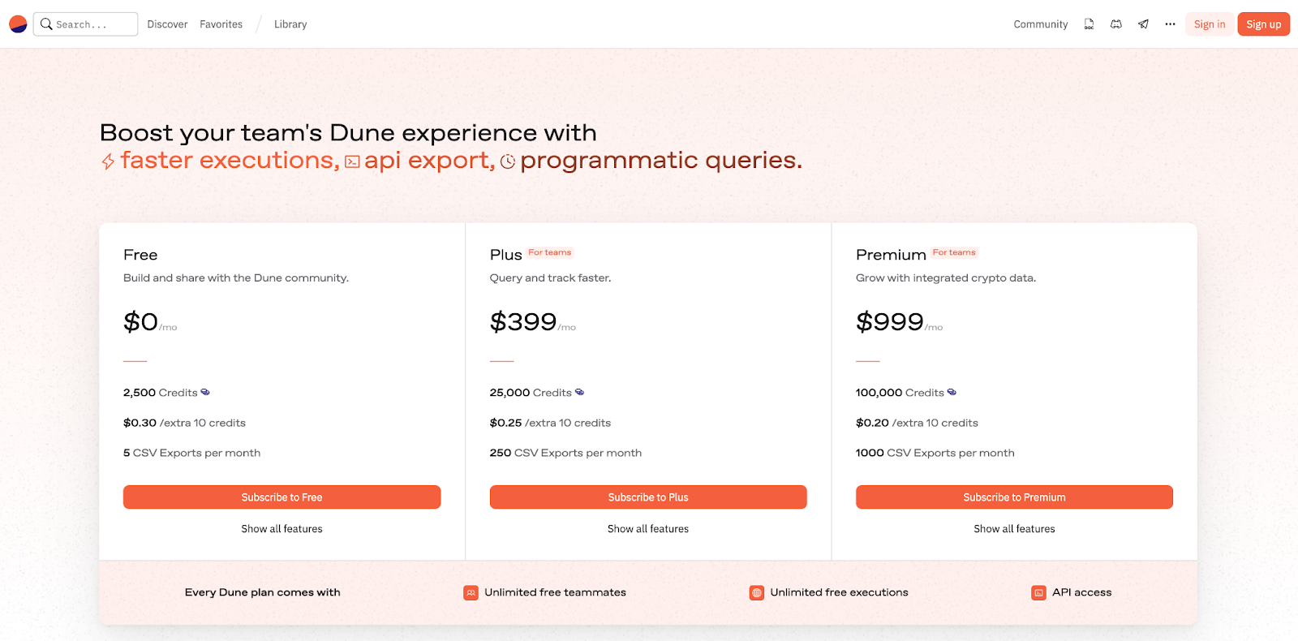Expand all features under the Plus plan

click(647, 528)
